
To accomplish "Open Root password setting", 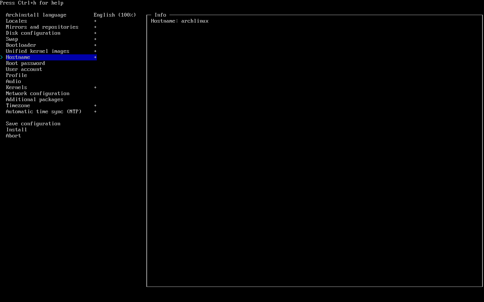I will pos(25,63).
